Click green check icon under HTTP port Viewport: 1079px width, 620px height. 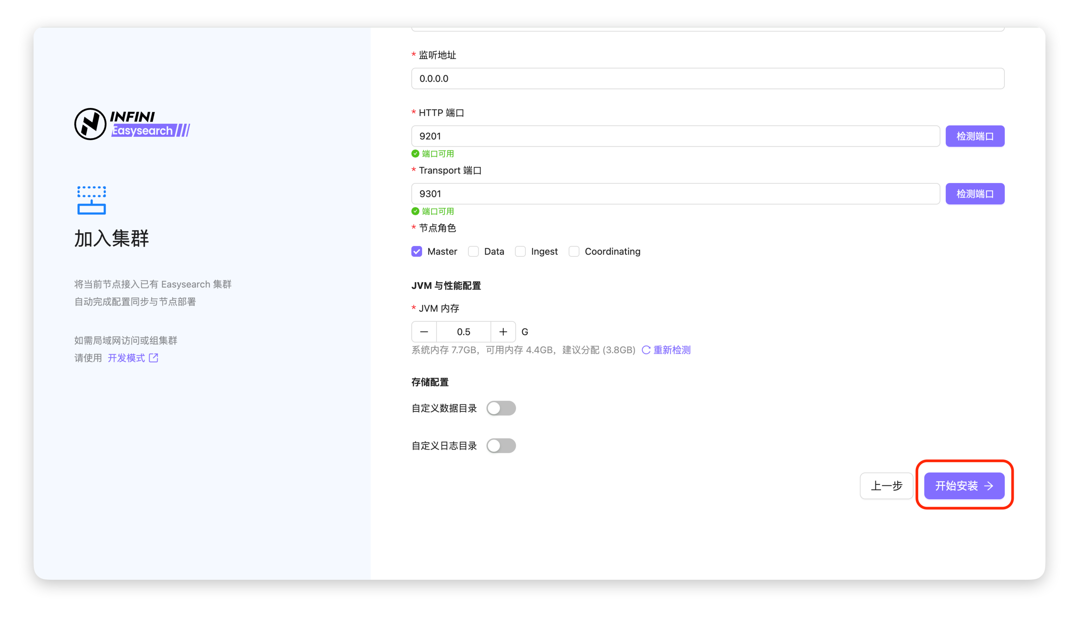point(415,154)
